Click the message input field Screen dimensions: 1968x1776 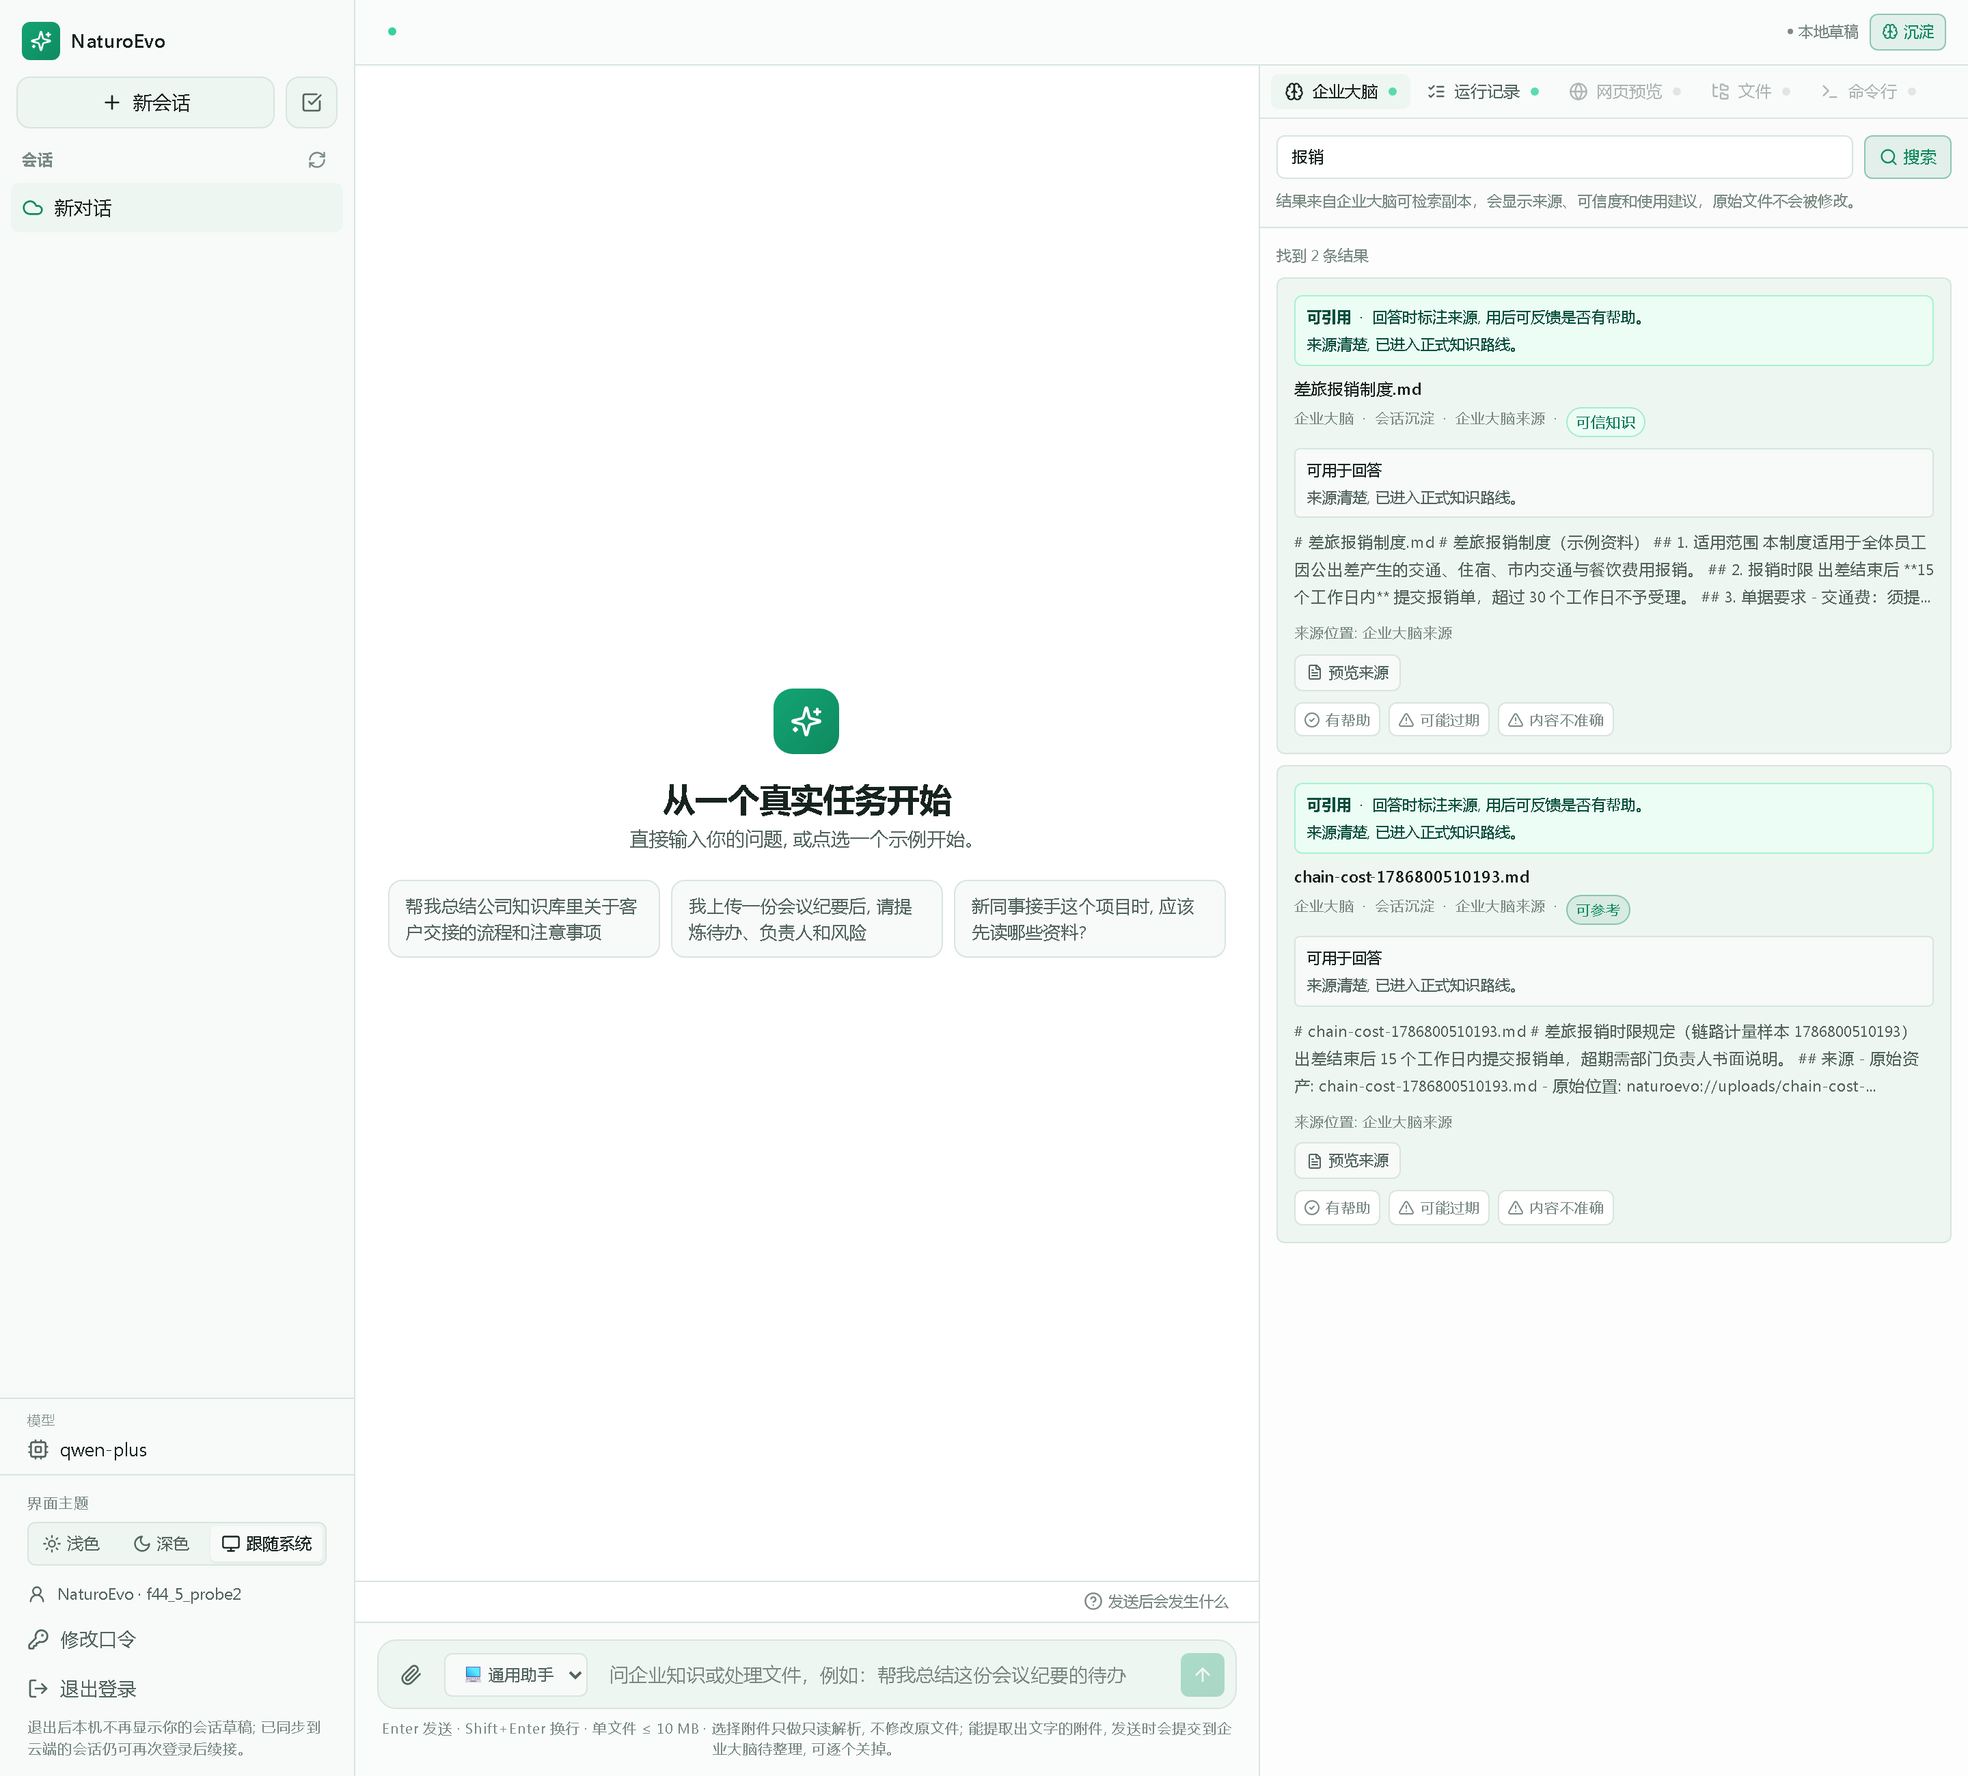tap(884, 1674)
